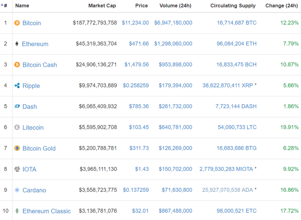The height and width of the screenshot is (220, 301).
Task: Click supply 7,723,144 DASH
Action: [236, 106]
